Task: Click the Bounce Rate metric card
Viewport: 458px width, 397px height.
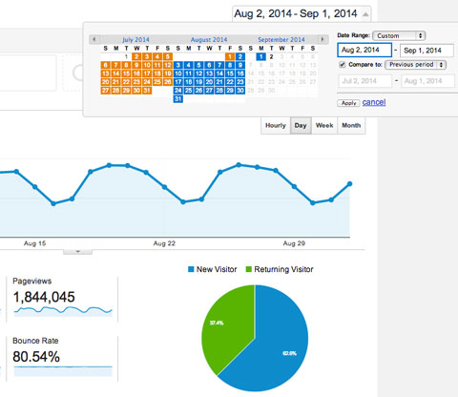Action: (62, 359)
